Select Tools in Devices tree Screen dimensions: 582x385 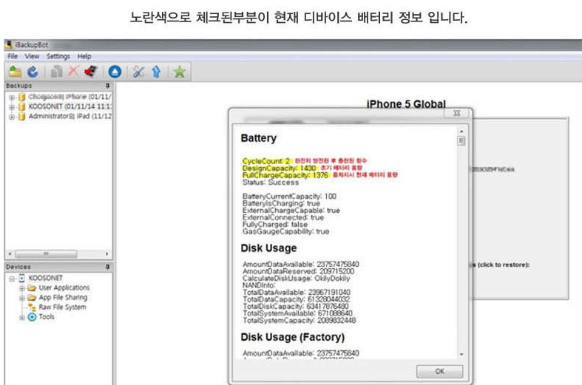(47, 317)
